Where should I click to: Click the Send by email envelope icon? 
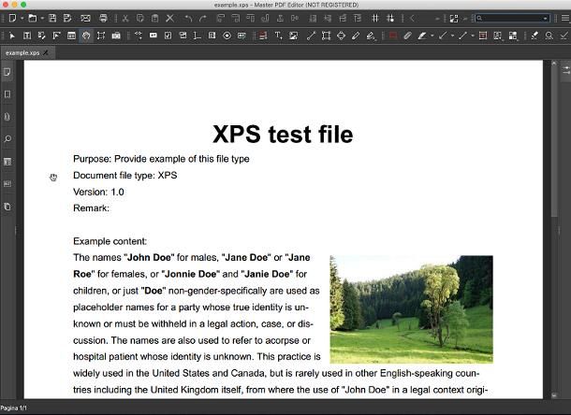pyautogui.click(x=85, y=18)
